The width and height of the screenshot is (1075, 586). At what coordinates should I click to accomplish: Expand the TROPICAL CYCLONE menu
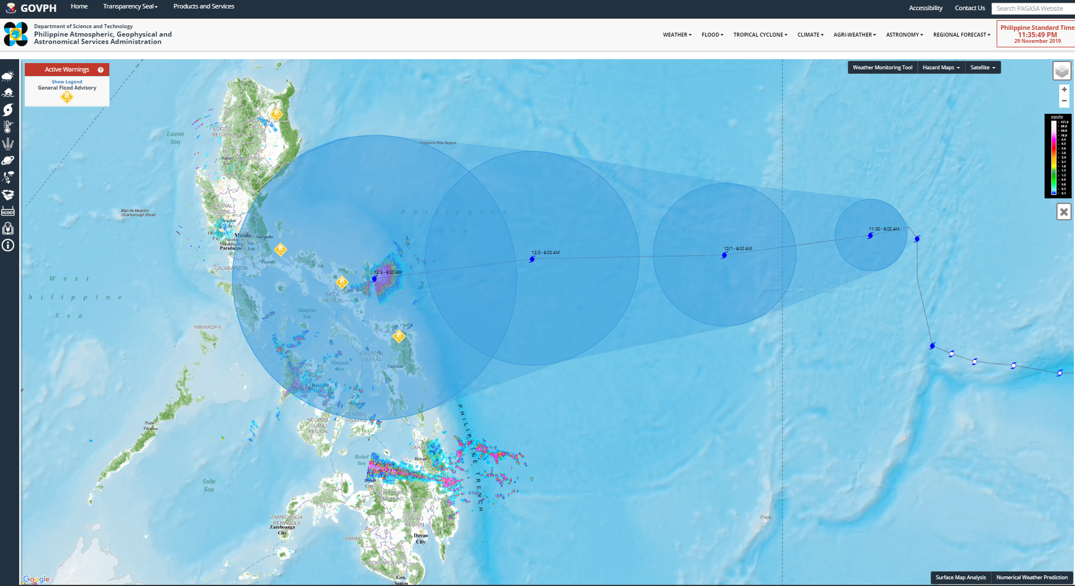(760, 35)
